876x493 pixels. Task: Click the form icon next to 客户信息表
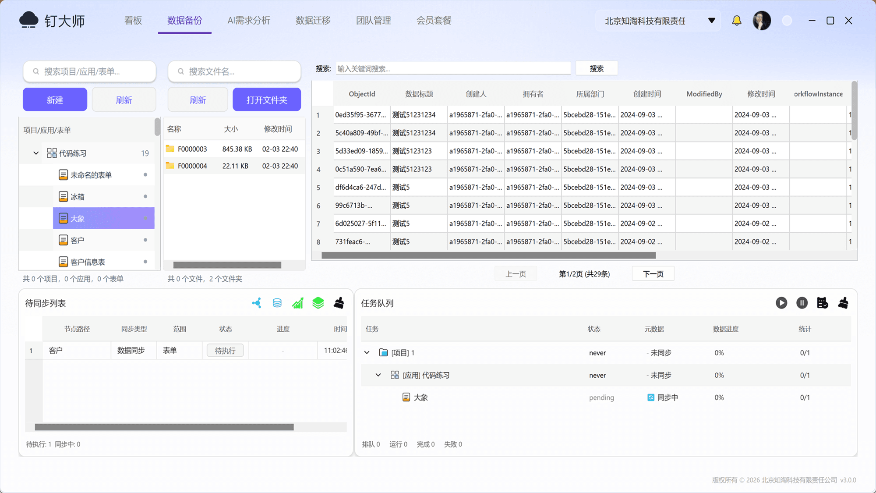click(63, 262)
